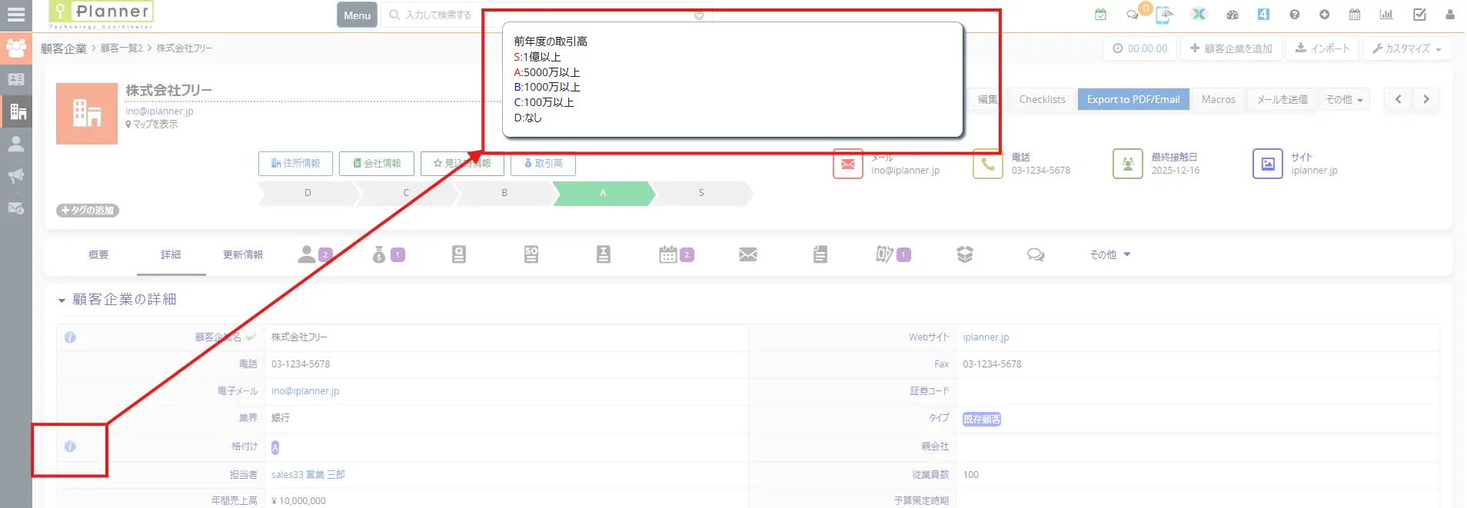Click the Export to PDF/Email button
Image resolution: width=1467 pixels, height=508 pixels.
[1133, 100]
